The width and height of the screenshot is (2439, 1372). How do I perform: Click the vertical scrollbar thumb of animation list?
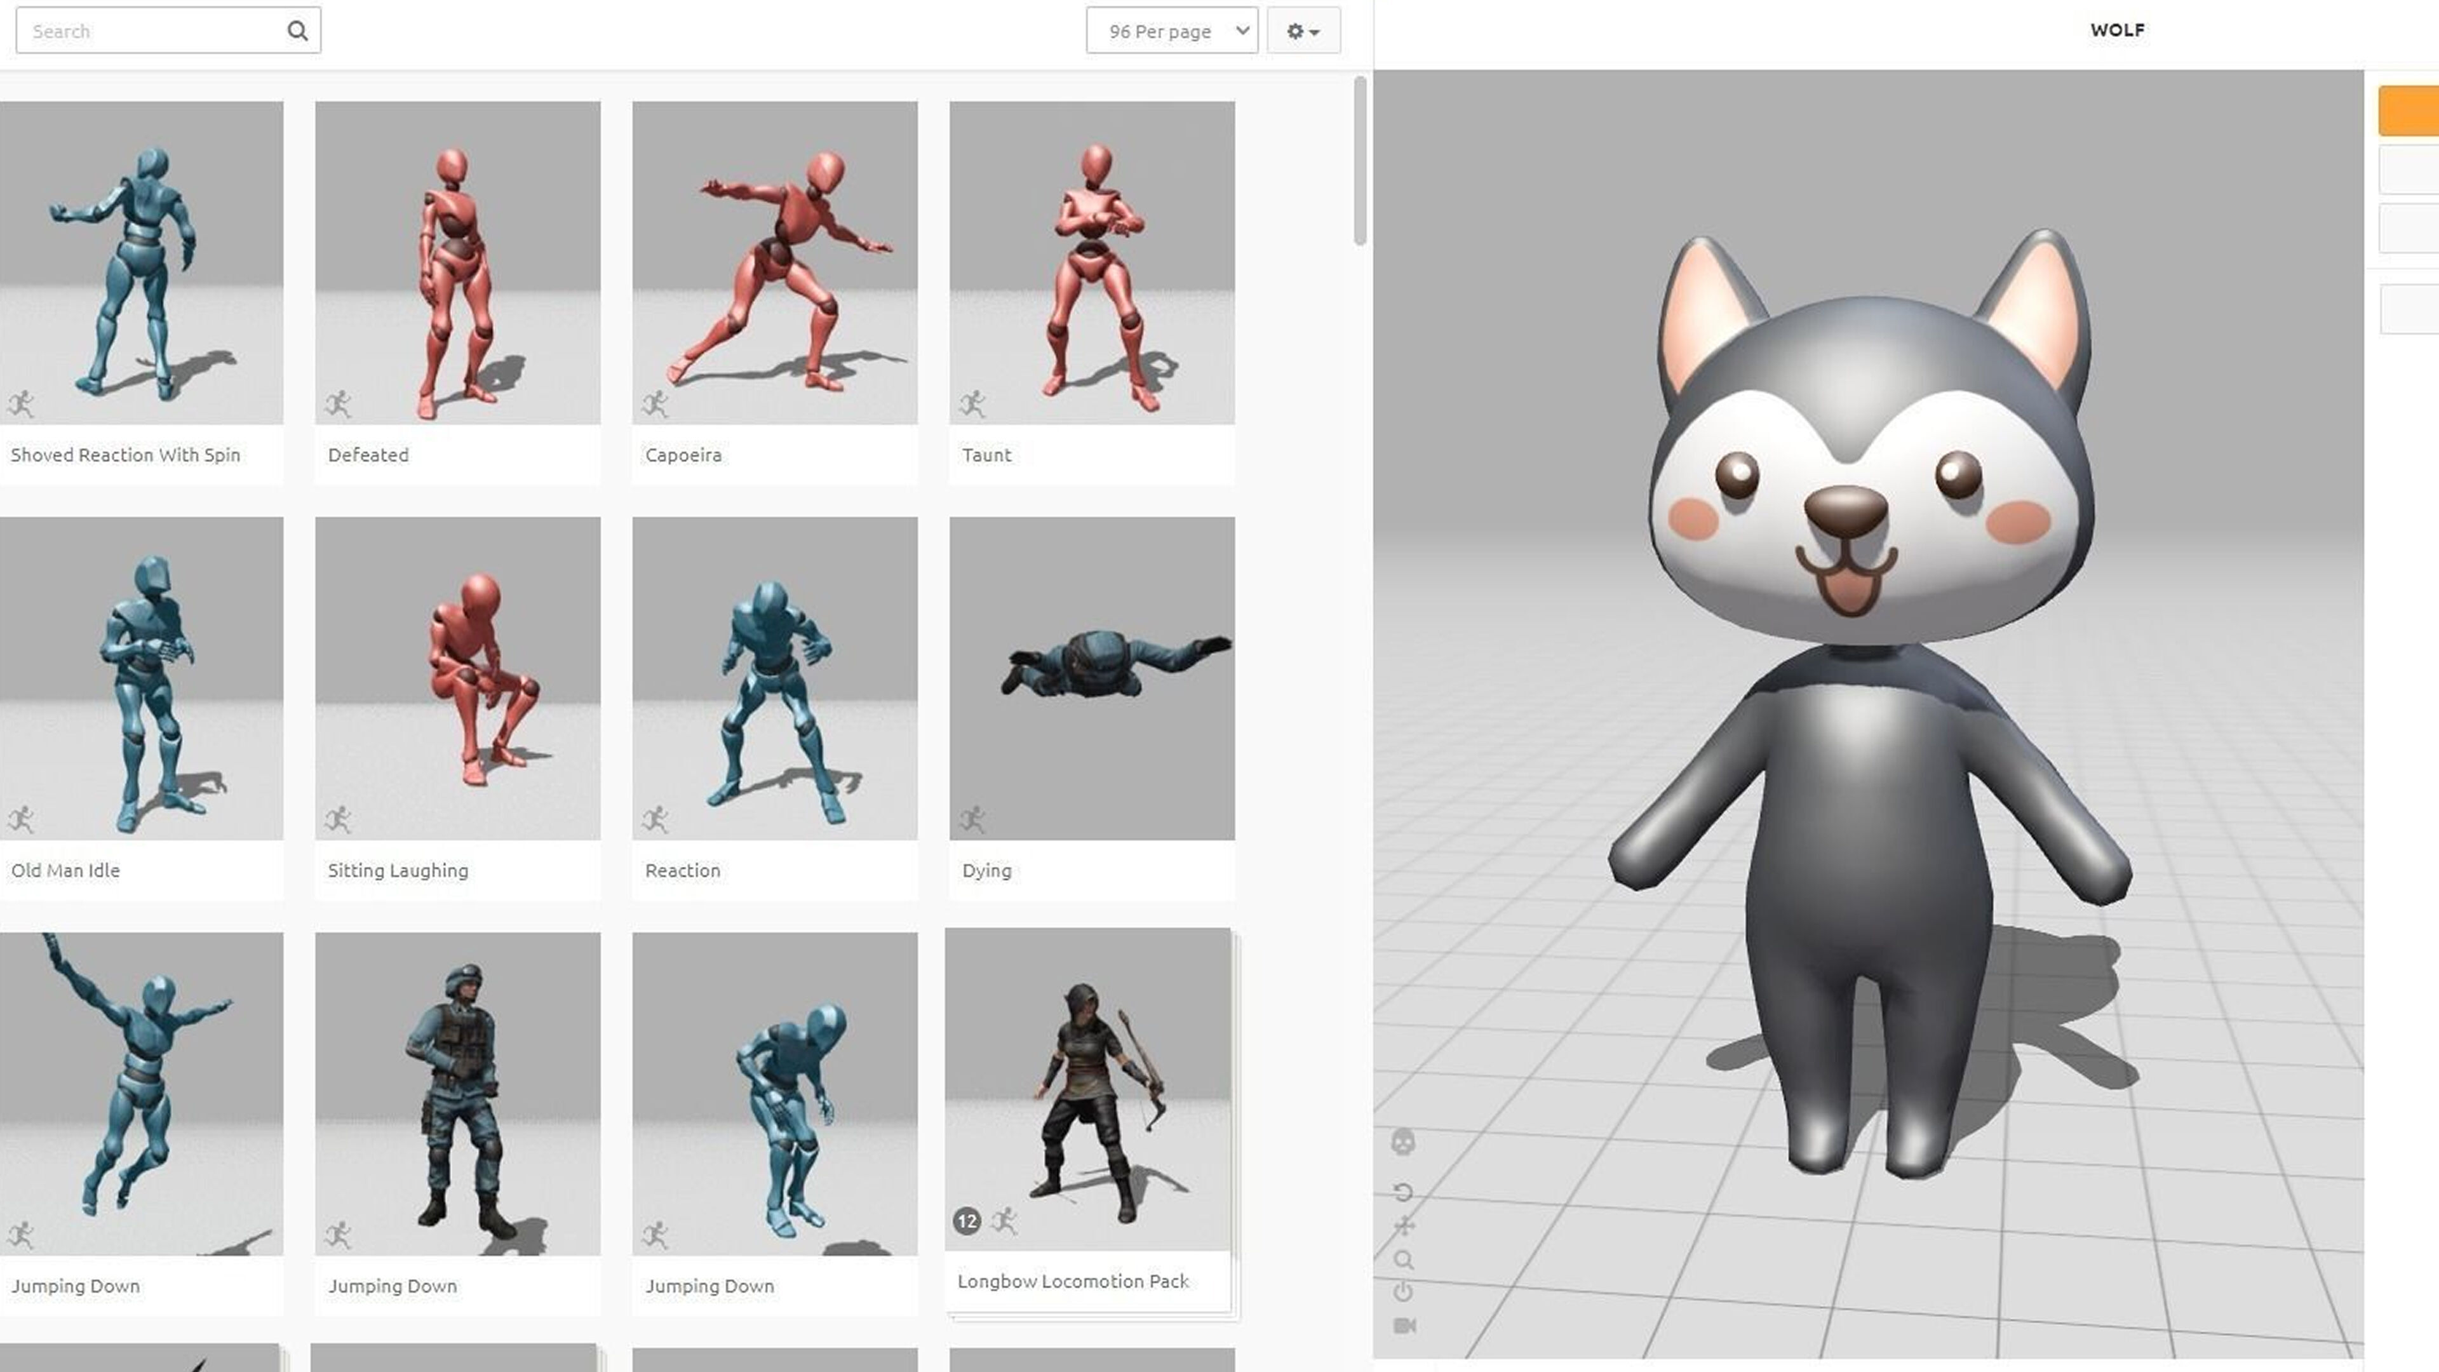pos(1361,161)
